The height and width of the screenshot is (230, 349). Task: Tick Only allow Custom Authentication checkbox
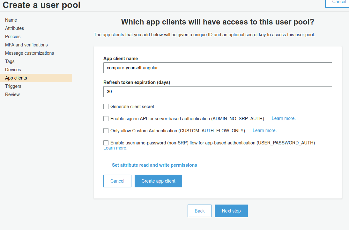tap(106, 131)
